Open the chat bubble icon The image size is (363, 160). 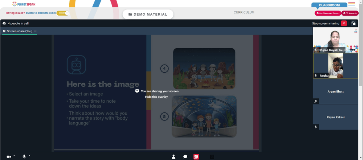[185, 157]
